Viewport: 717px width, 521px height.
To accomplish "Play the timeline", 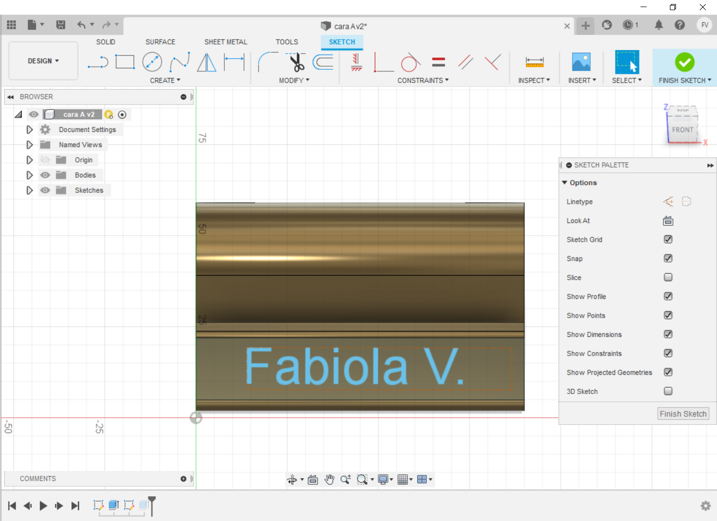I will click(x=44, y=506).
